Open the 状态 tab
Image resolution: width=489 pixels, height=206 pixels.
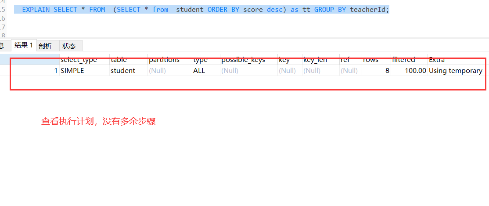click(69, 46)
